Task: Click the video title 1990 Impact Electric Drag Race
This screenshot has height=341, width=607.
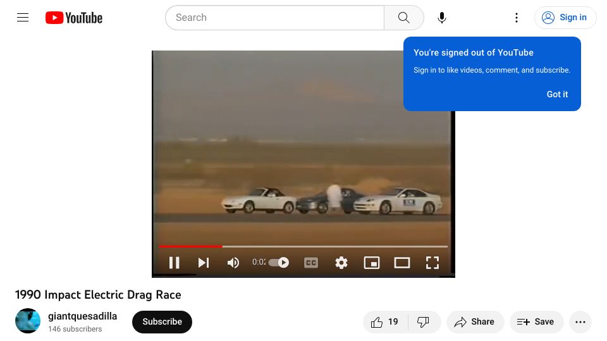Action: pyautogui.click(x=98, y=295)
